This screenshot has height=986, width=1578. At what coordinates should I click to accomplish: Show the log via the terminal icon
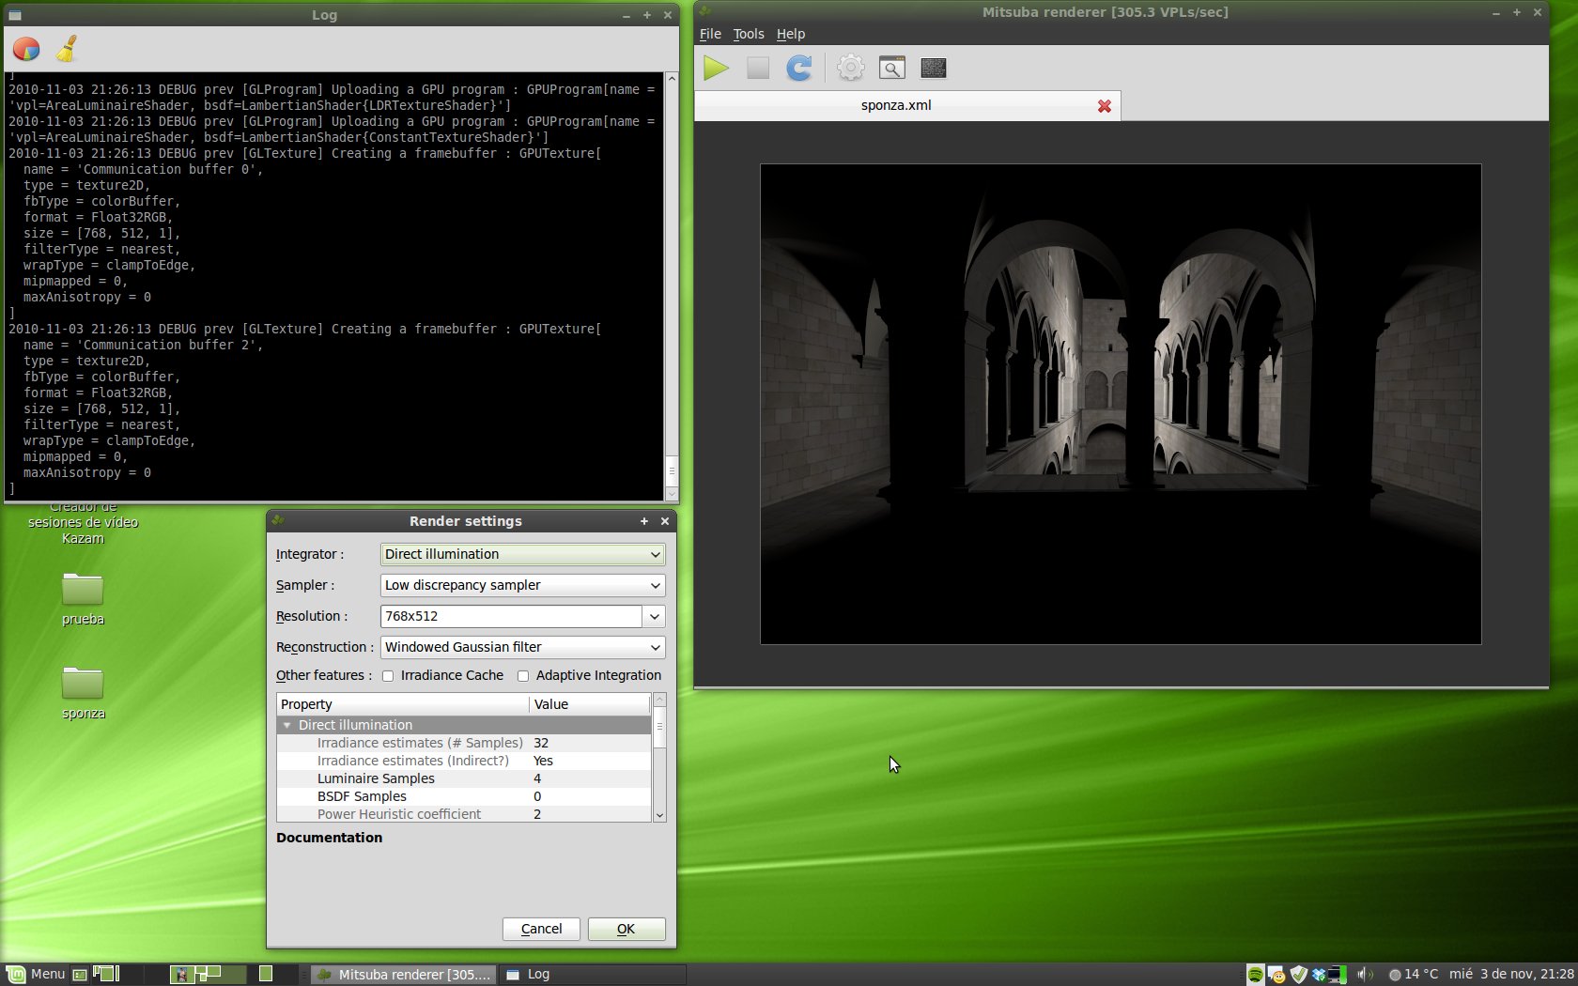click(934, 68)
